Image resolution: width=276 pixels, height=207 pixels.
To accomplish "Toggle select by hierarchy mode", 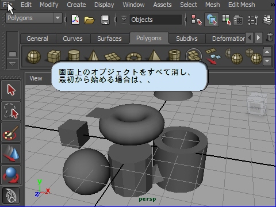I will pyautogui.click(x=196, y=20).
